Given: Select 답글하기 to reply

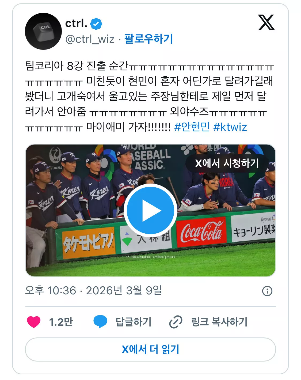Looking at the screenshot, I should pos(134,322).
